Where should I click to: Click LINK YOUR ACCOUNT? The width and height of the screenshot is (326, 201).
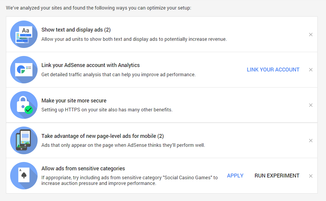(x=273, y=70)
